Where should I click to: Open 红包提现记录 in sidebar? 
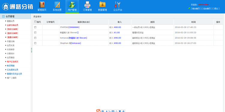(13, 70)
